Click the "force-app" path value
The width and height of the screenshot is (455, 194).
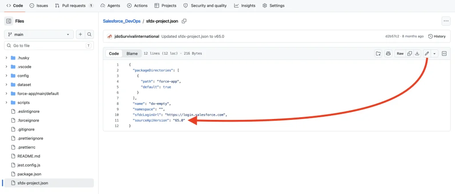(167, 82)
